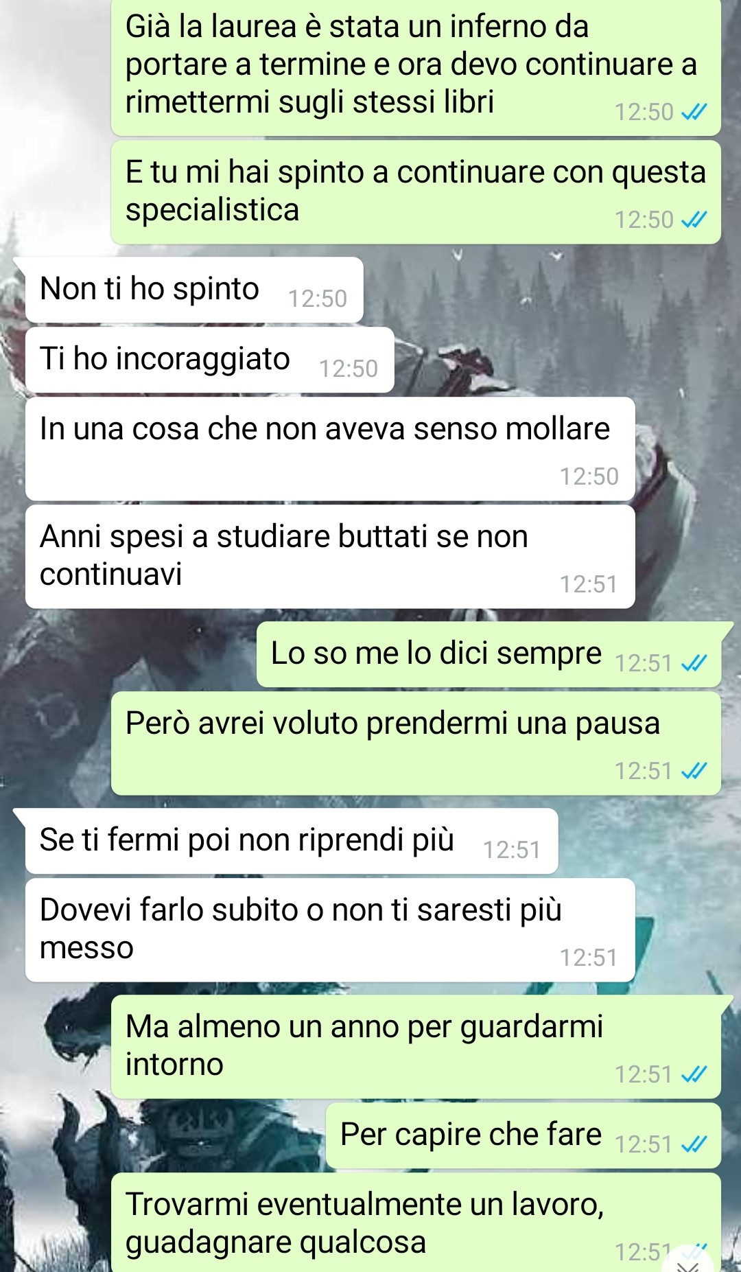Click blue ticks on 'E tu mi hai spinto' message
This screenshot has width=741, height=1272.
point(694,220)
